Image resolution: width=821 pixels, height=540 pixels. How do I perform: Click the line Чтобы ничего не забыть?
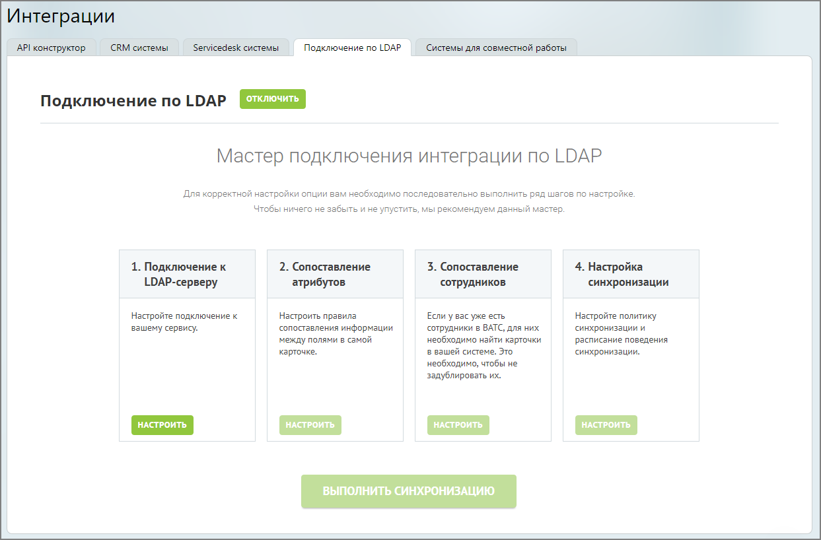coord(410,209)
